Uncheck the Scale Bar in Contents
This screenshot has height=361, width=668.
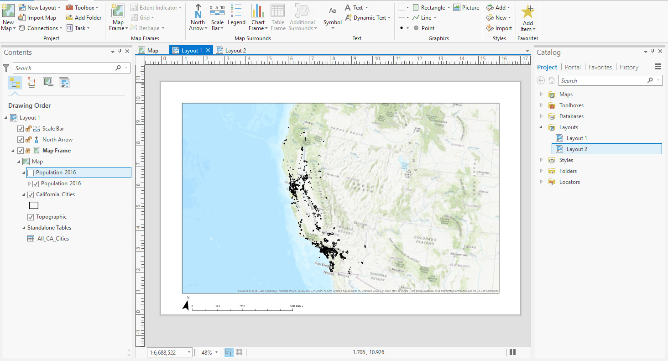tap(21, 128)
